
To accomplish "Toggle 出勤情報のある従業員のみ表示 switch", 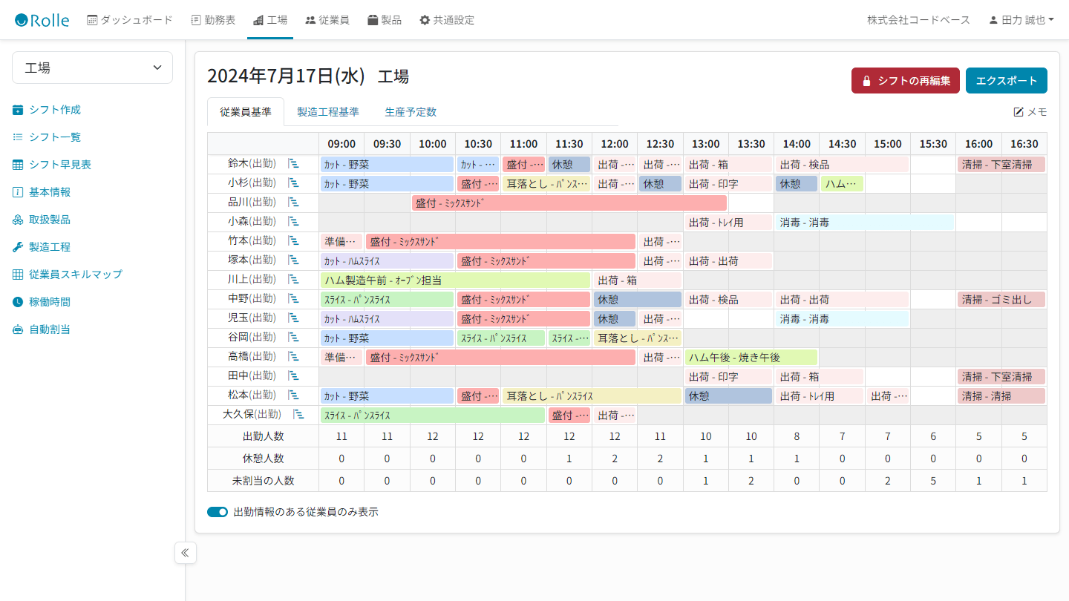I will (x=218, y=512).
